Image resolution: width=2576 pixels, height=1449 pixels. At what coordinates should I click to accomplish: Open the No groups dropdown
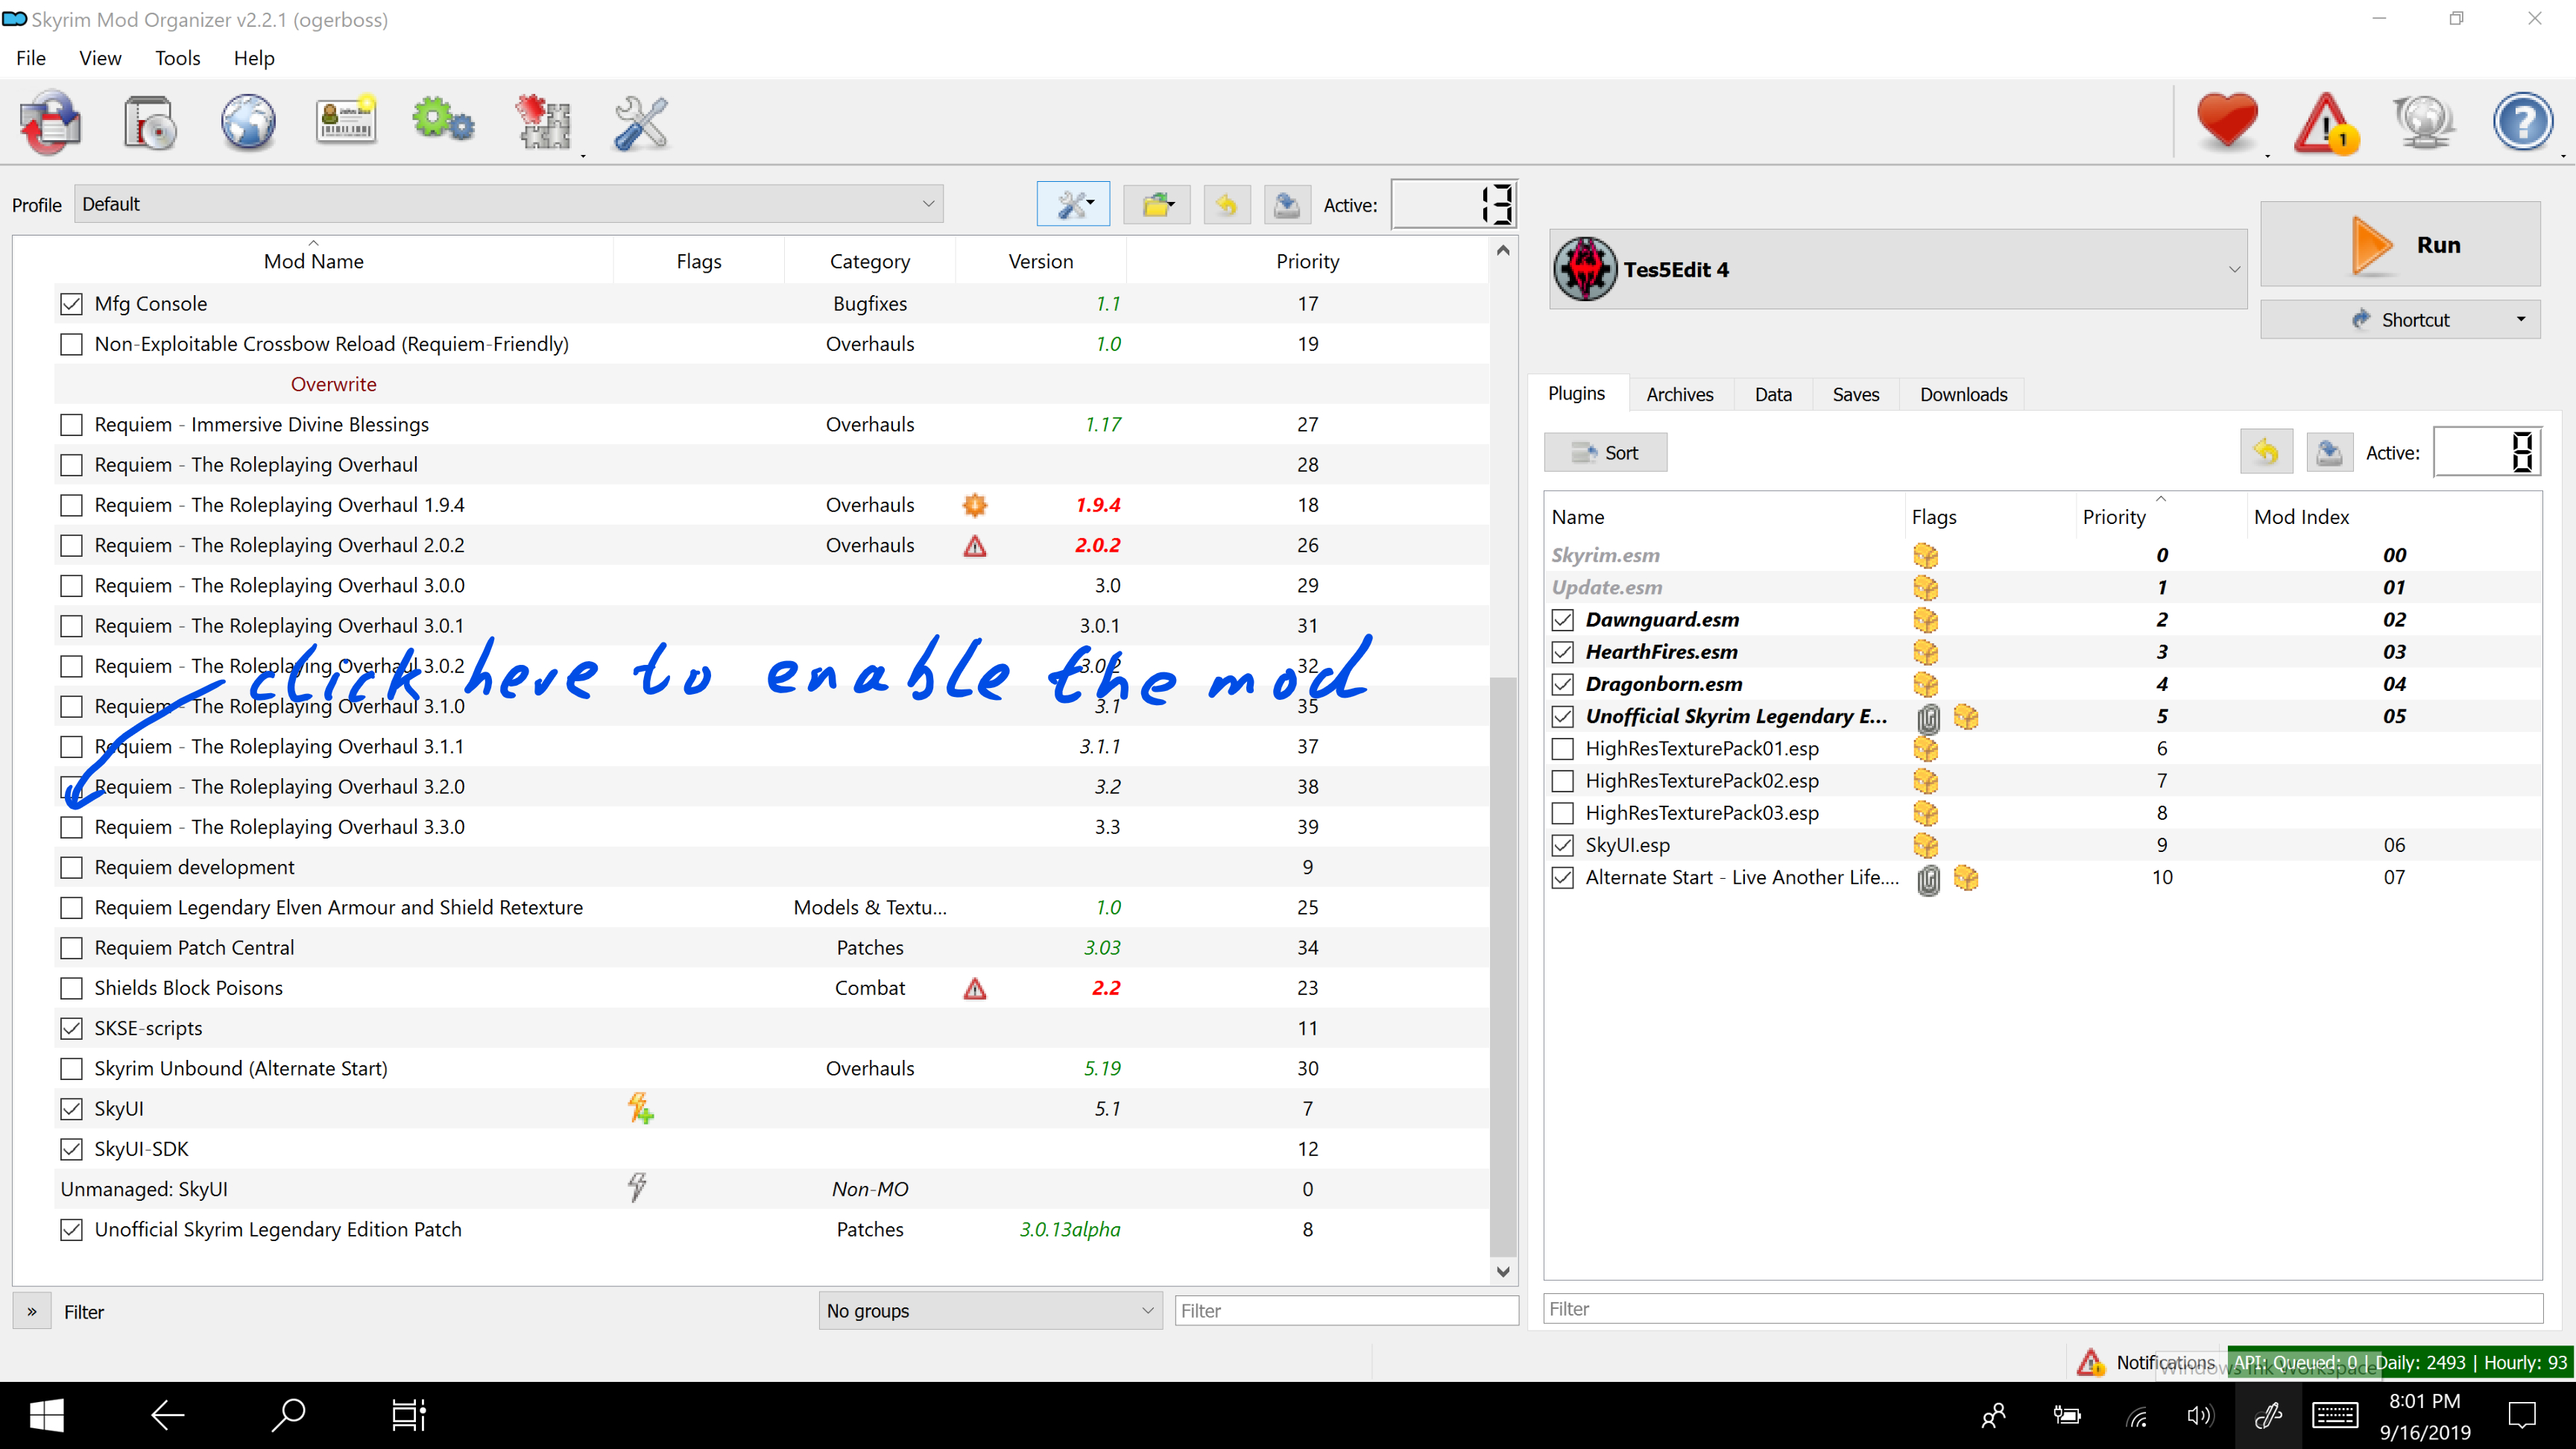(990, 1310)
